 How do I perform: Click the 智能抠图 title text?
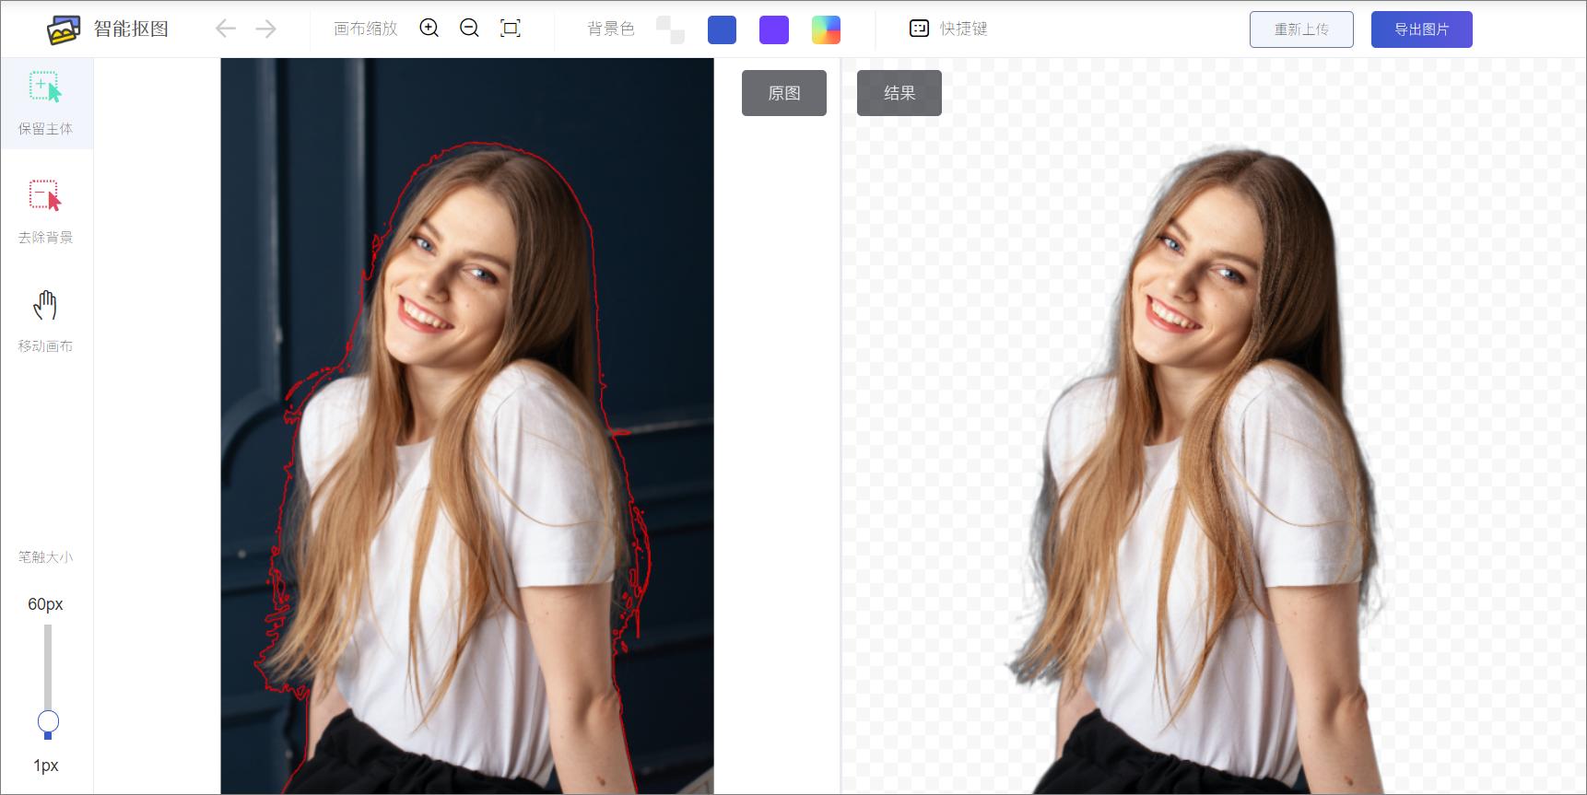pyautogui.click(x=131, y=29)
